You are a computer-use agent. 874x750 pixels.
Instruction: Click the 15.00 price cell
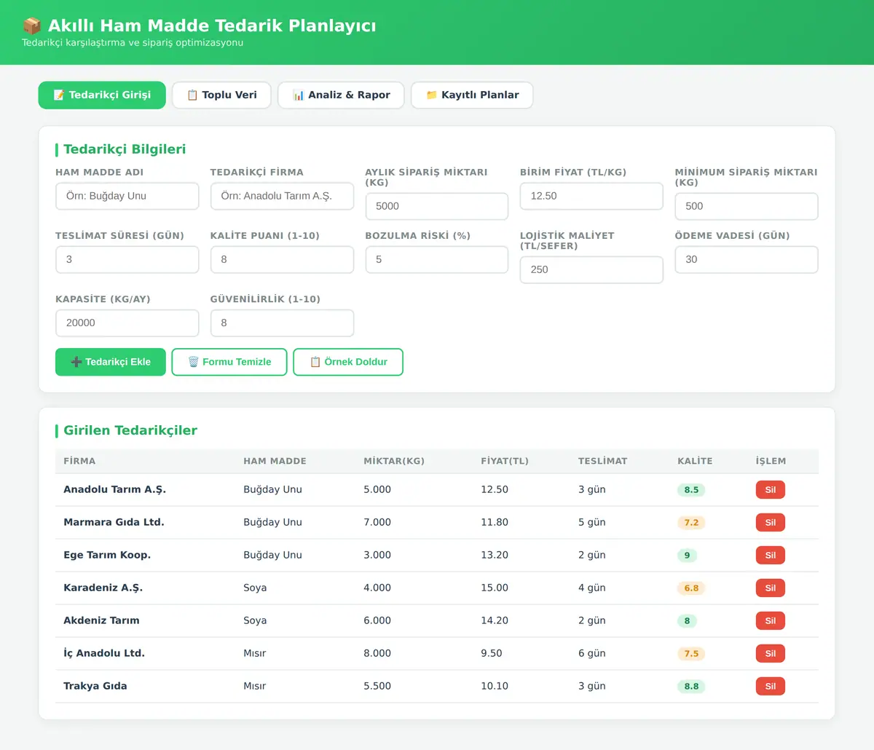(495, 588)
